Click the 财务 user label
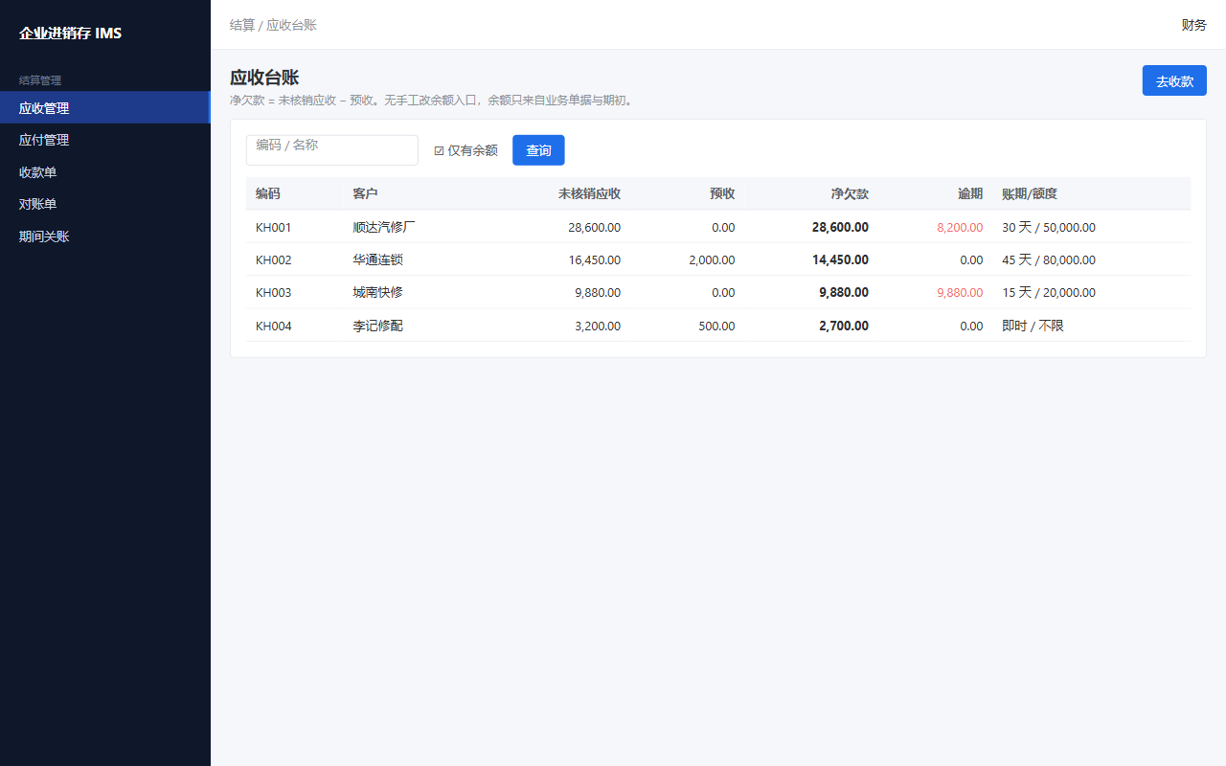The height and width of the screenshot is (766, 1226). (x=1193, y=25)
